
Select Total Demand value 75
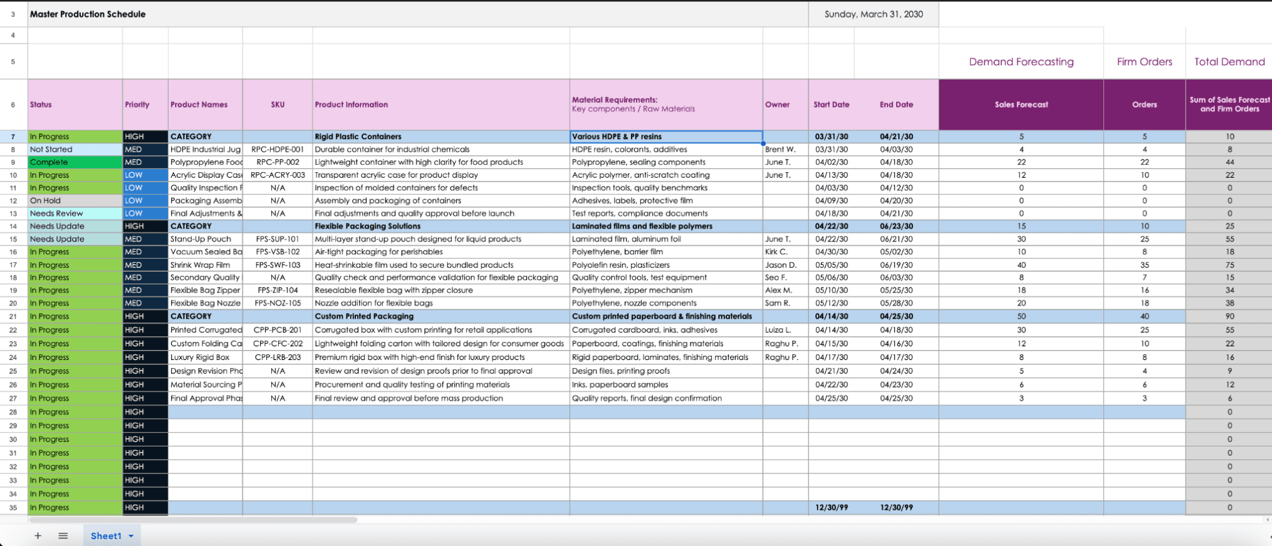(x=1229, y=265)
